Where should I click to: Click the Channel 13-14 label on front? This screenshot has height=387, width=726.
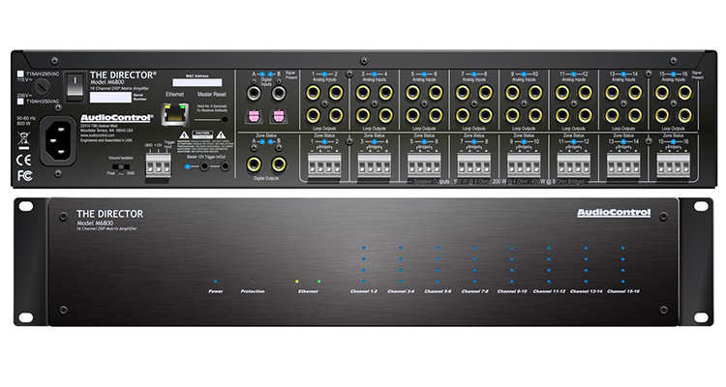coord(587,291)
